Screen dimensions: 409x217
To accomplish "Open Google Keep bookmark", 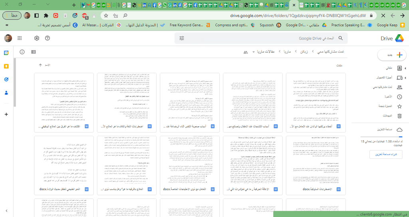I will coord(390,25).
